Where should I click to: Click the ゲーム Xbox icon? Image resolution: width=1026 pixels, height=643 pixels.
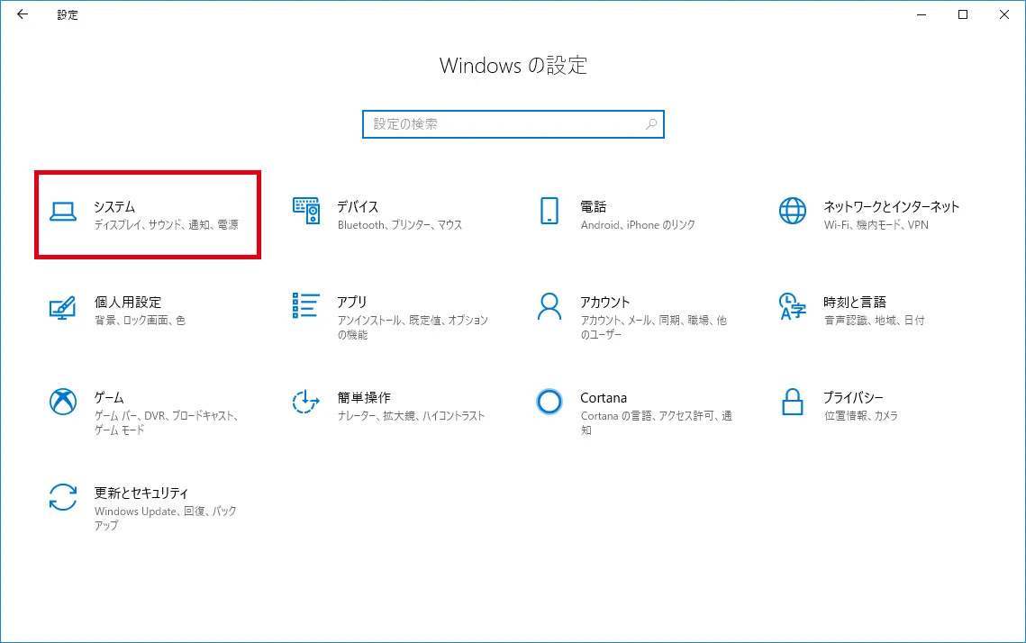pos(63,402)
